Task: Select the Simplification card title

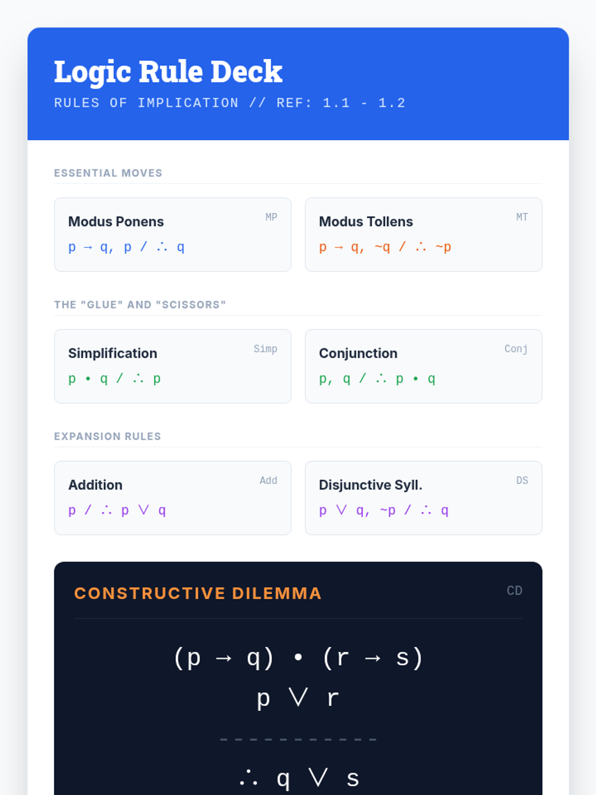Action: pyautogui.click(x=112, y=353)
